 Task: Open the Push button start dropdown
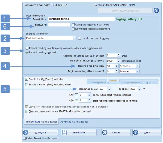pos(74,38)
